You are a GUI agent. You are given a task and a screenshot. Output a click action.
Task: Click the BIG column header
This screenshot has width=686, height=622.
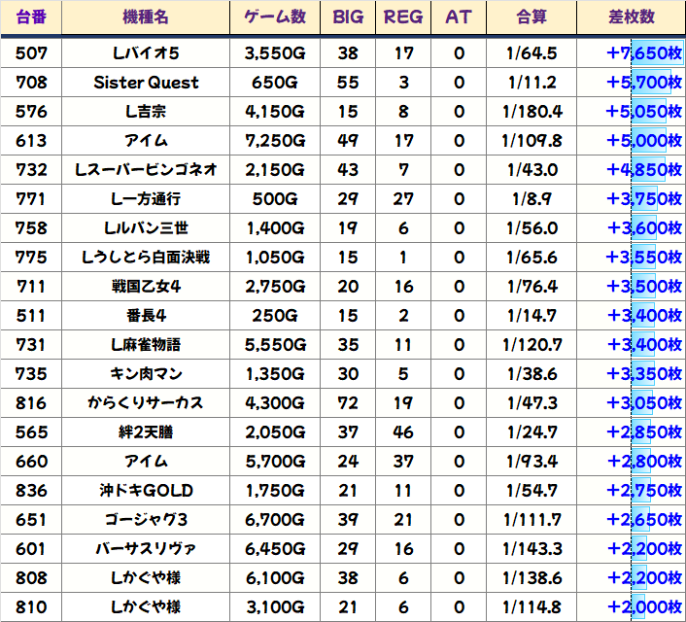click(x=348, y=17)
